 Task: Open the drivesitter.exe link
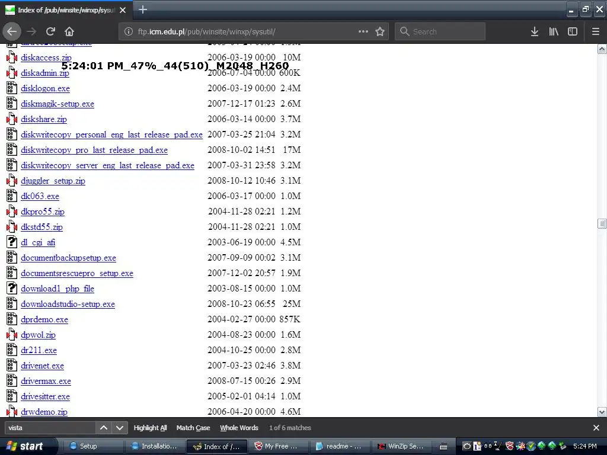pyautogui.click(x=45, y=396)
